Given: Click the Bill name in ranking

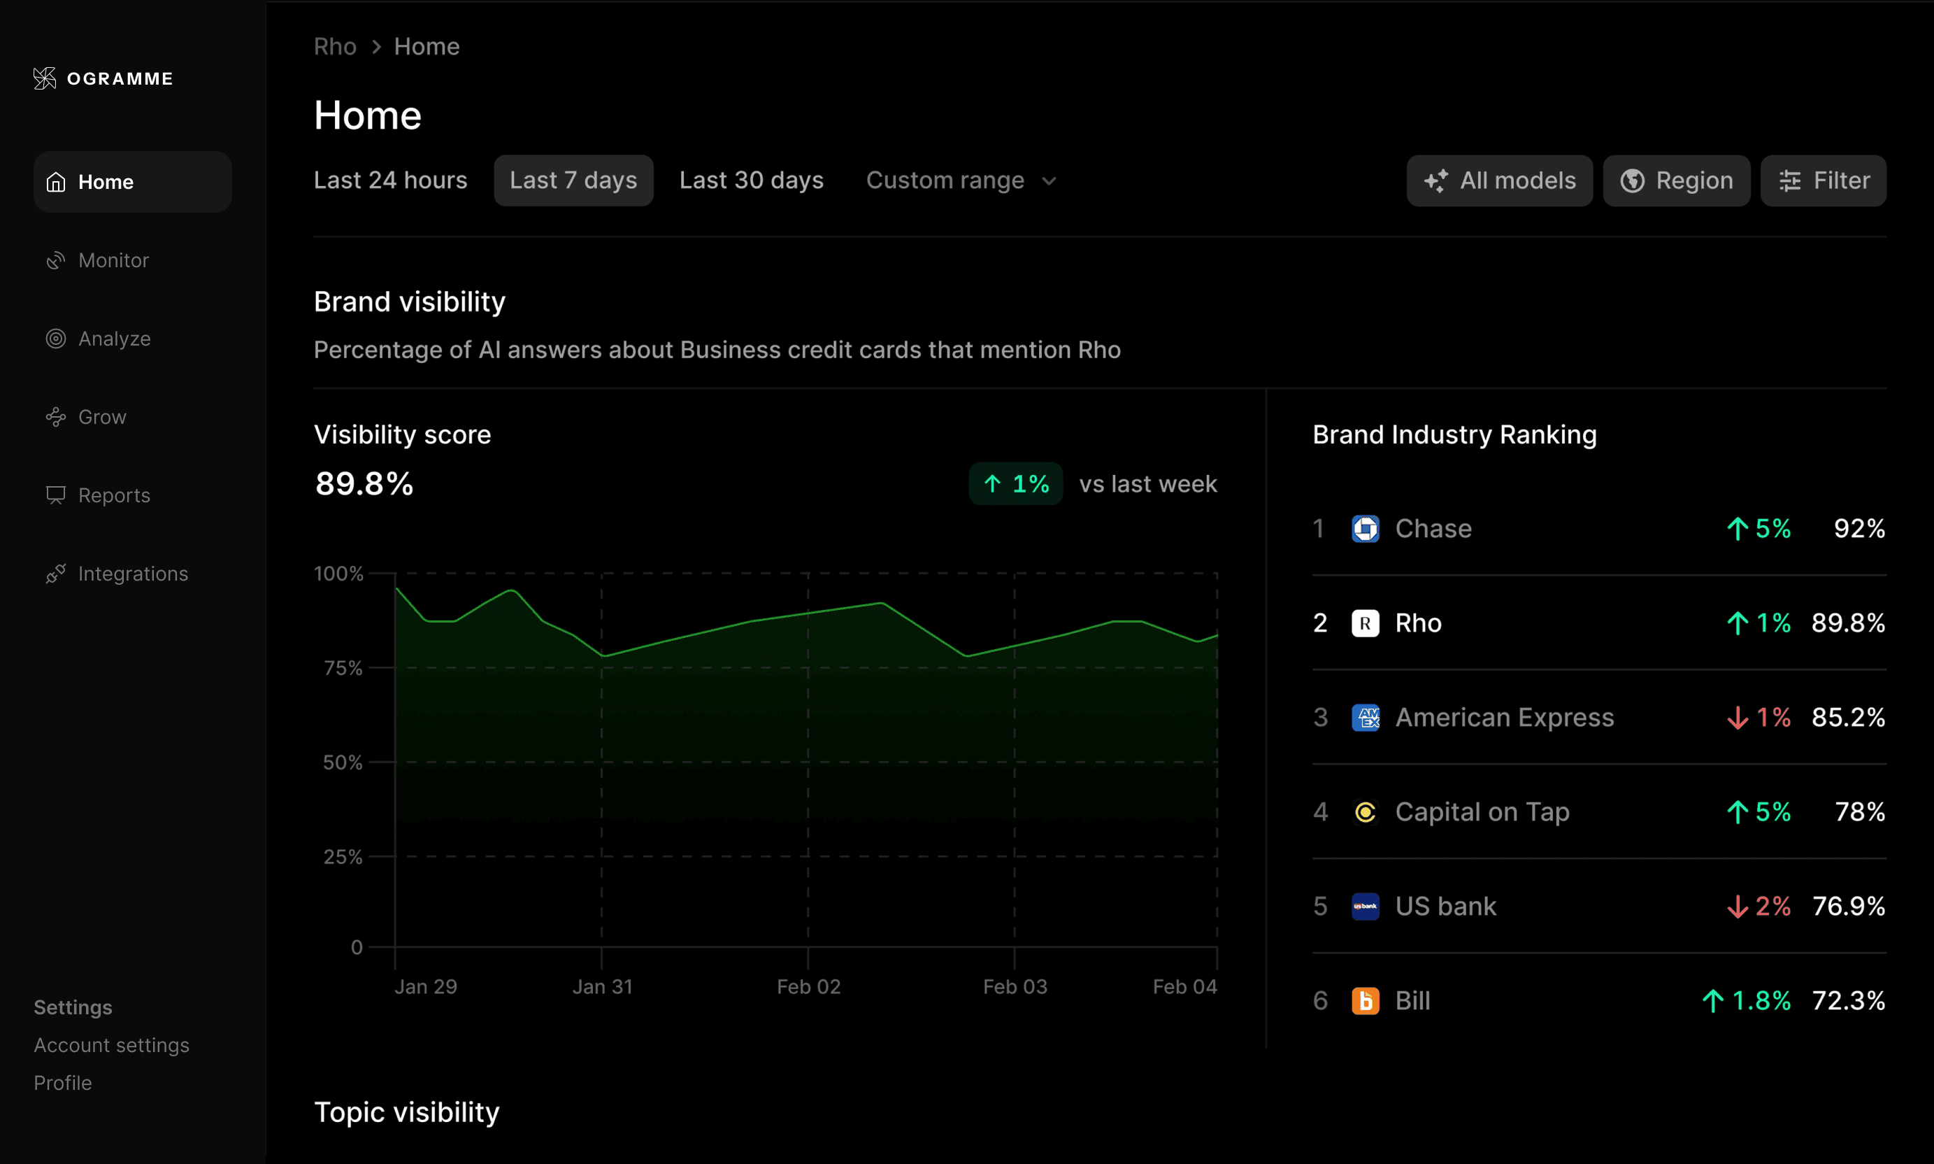Looking at the screenshot, I should pyautogui.click(x=1412, y=1001).
